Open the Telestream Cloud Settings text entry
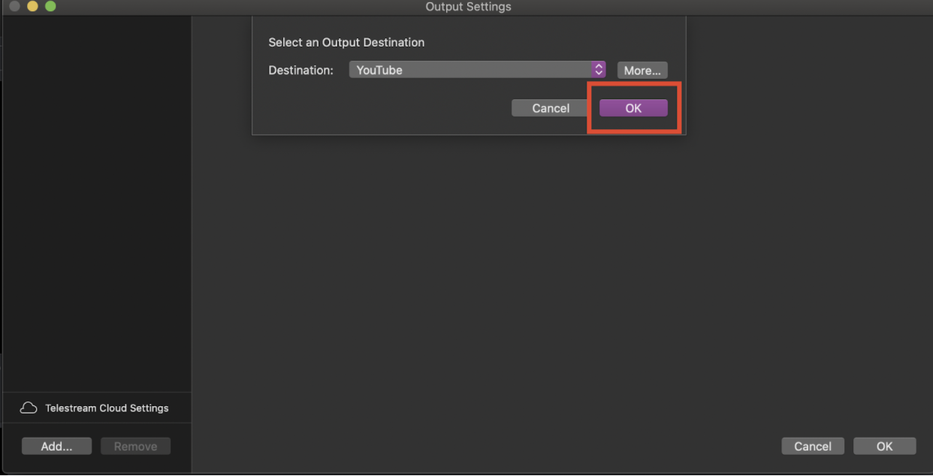 (x=107, y=408)
